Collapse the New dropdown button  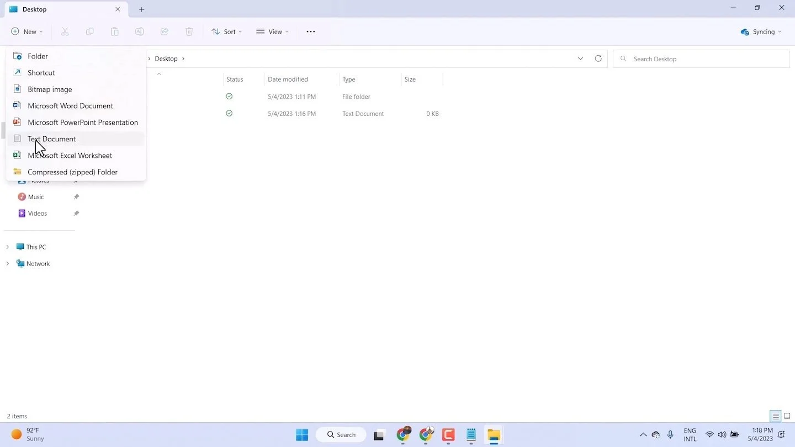[26, 31]
